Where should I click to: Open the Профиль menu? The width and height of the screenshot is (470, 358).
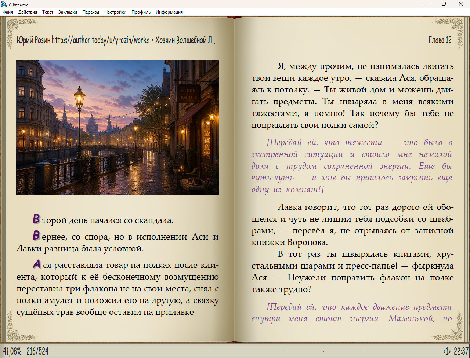coord(141,12)
